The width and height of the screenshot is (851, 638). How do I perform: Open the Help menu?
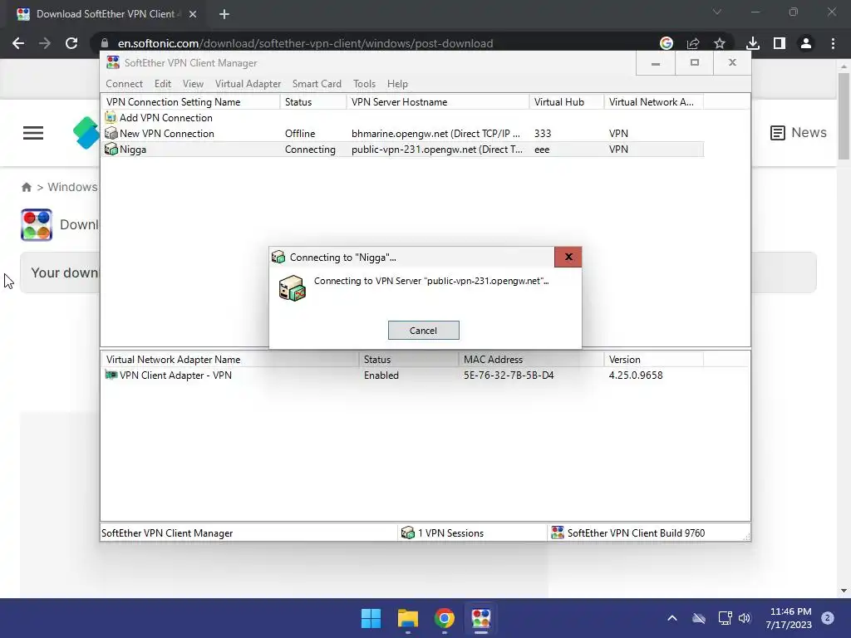pyautogui.click(x=397, y=84)
